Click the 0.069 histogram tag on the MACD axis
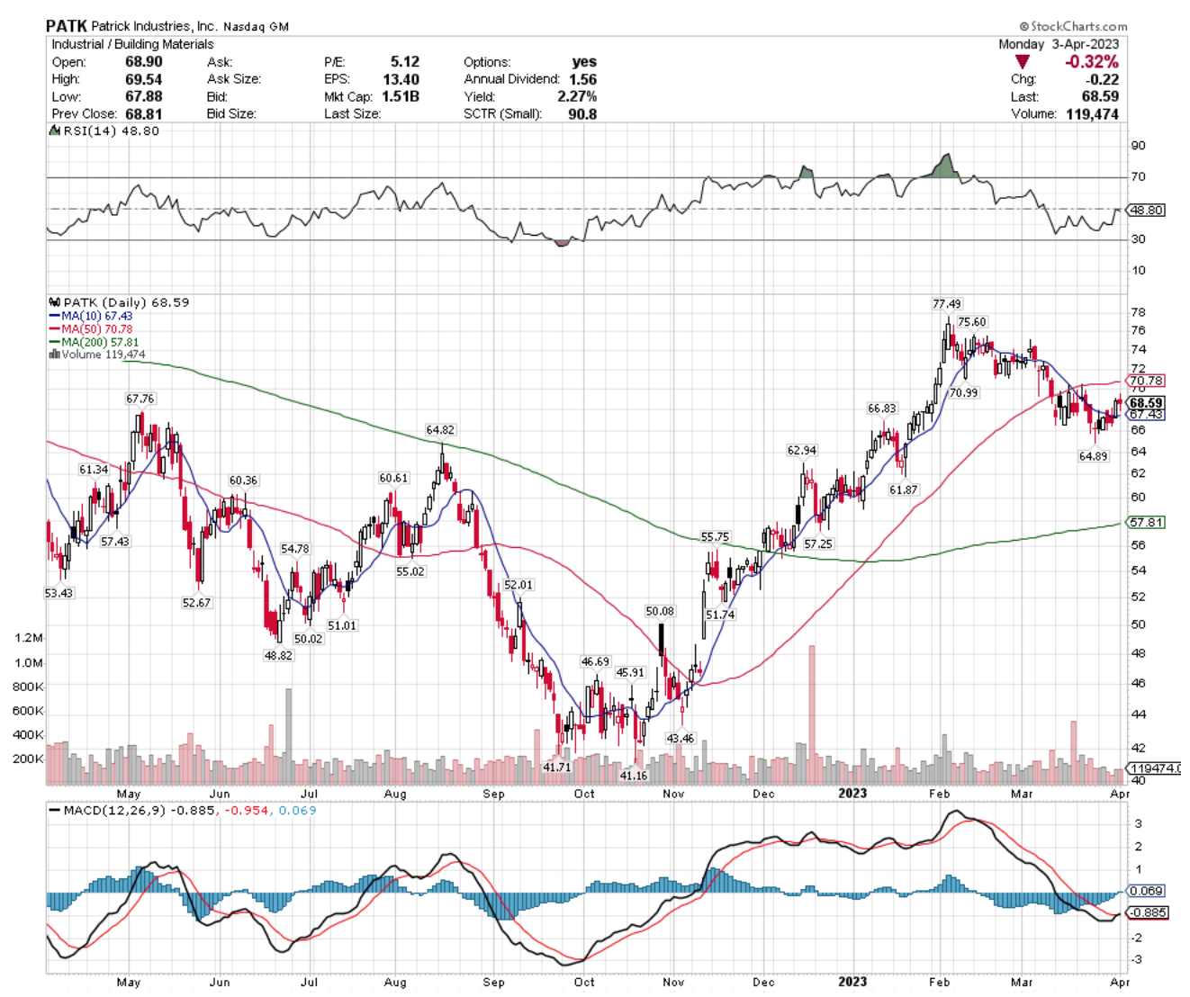 pyautogui.click(x=1147, y=891)
